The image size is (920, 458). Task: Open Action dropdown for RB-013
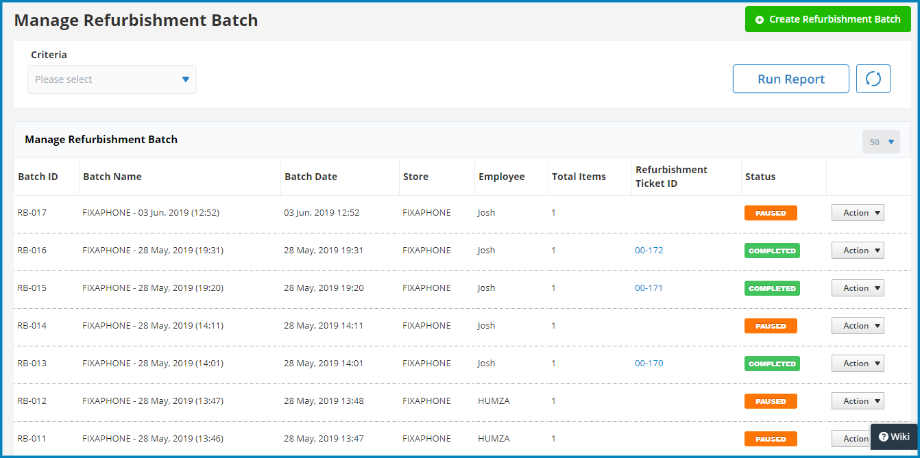(858, 364)
